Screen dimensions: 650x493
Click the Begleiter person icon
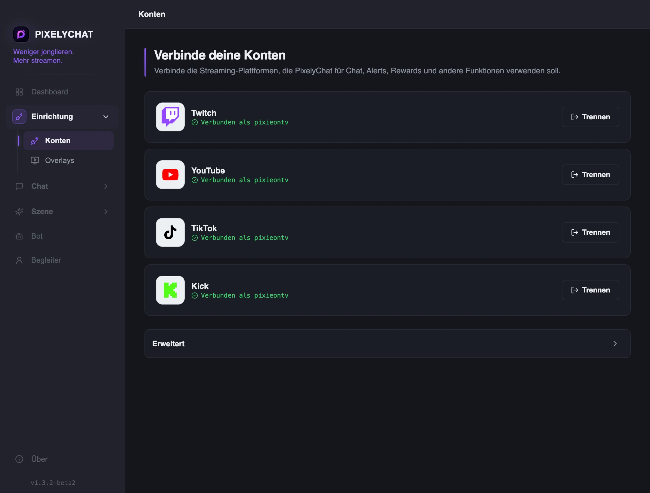19,260
